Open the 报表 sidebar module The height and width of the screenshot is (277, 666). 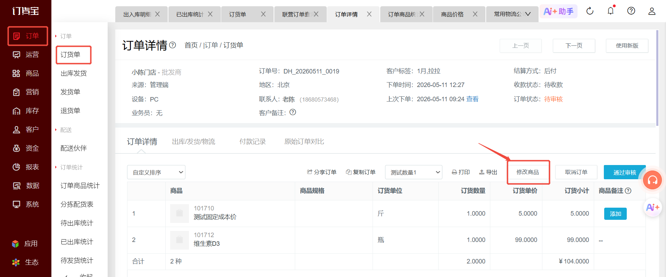click(x=26, y=167)
